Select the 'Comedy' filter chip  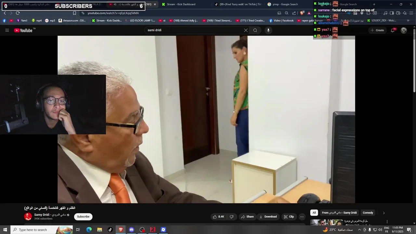pos(368,213)
